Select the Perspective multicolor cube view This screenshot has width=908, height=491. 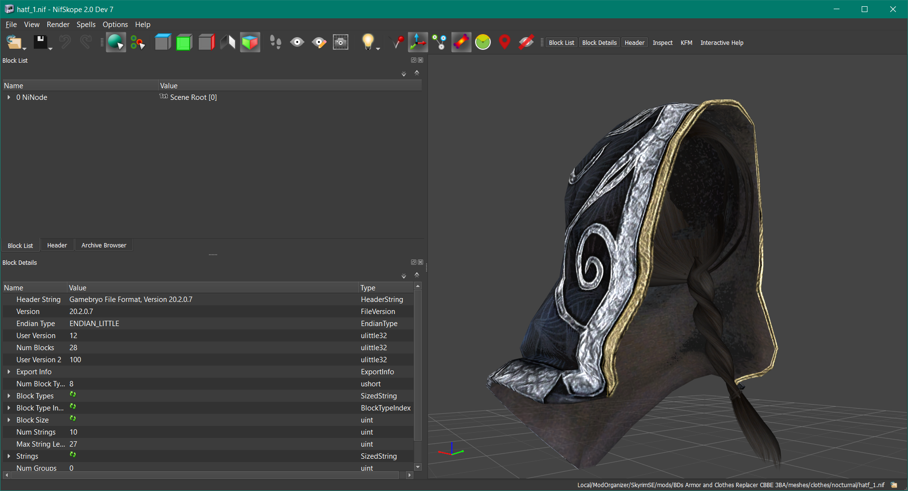tap(250, 42)
